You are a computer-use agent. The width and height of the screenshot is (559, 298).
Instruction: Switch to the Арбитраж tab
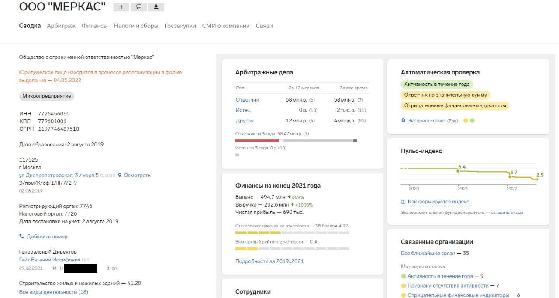pyautogui.click(x=61, y=26)
